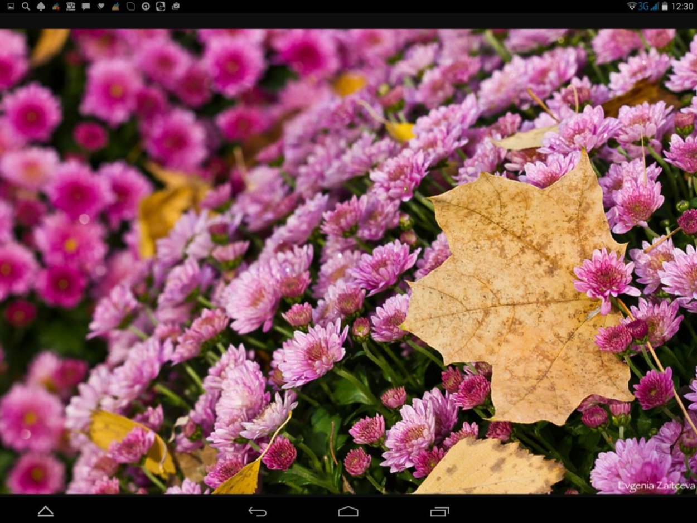Tap the magnifying glass search notification icon
Image resolution: width=697 pixels, height=523 pixels.
coord(26,6)
